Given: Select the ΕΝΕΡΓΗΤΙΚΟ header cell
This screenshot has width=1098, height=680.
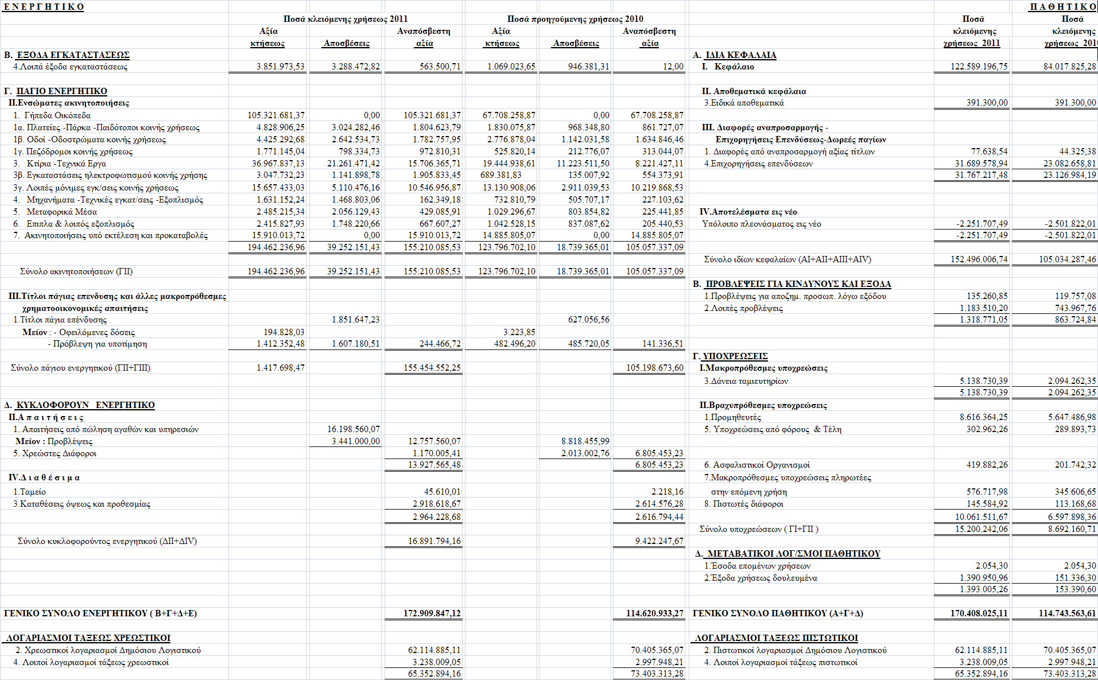Looking at the screenshot, I should click(x=44, y=7).
